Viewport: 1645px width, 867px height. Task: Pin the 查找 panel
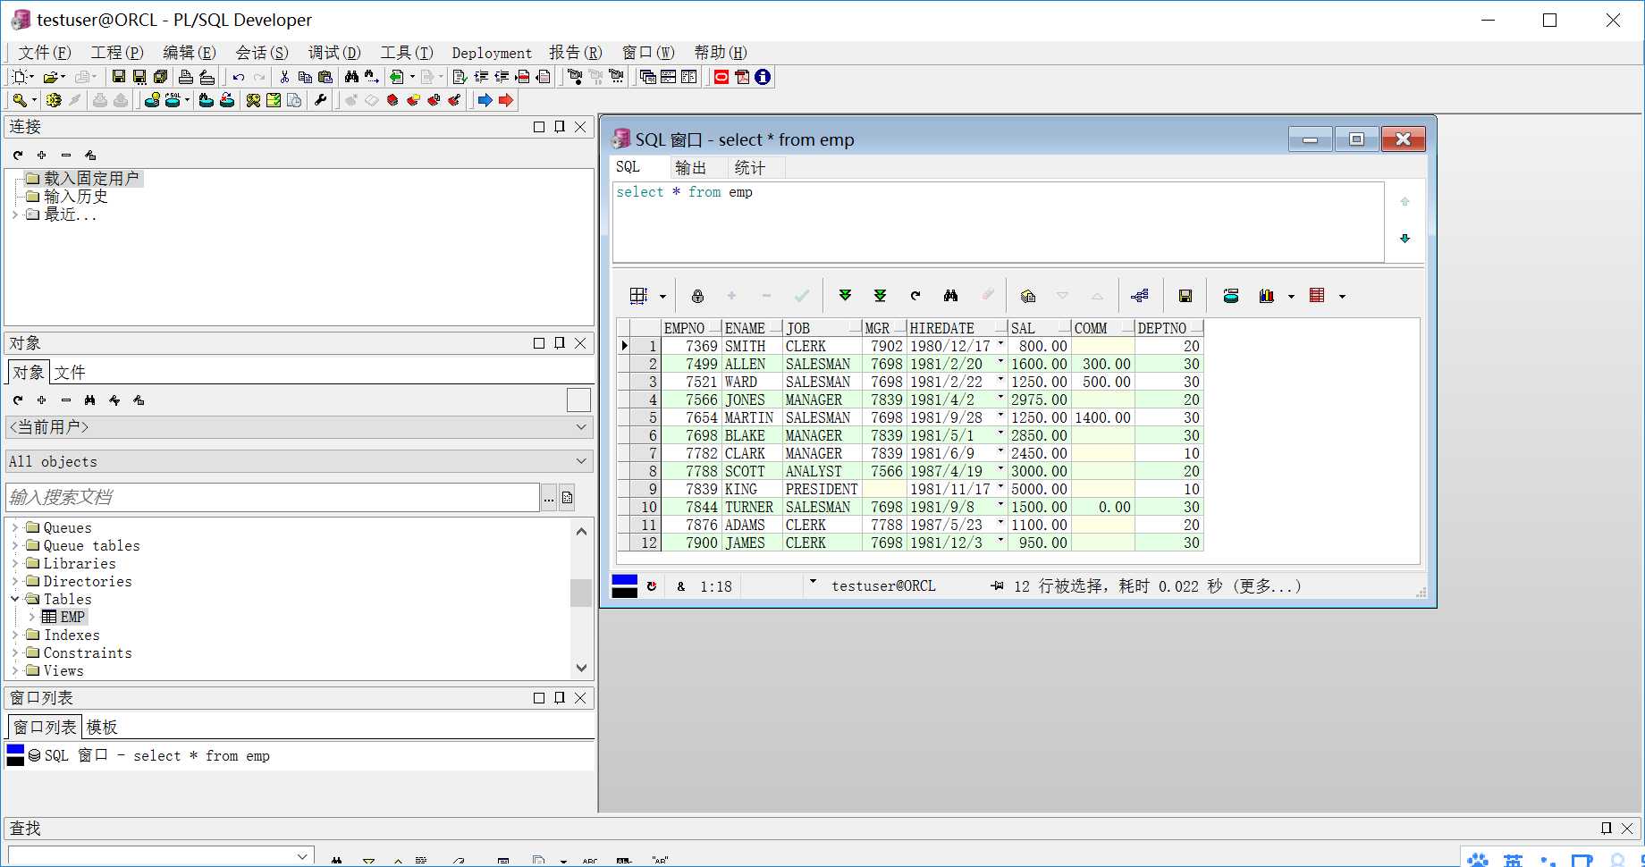tap(1607, 829)
